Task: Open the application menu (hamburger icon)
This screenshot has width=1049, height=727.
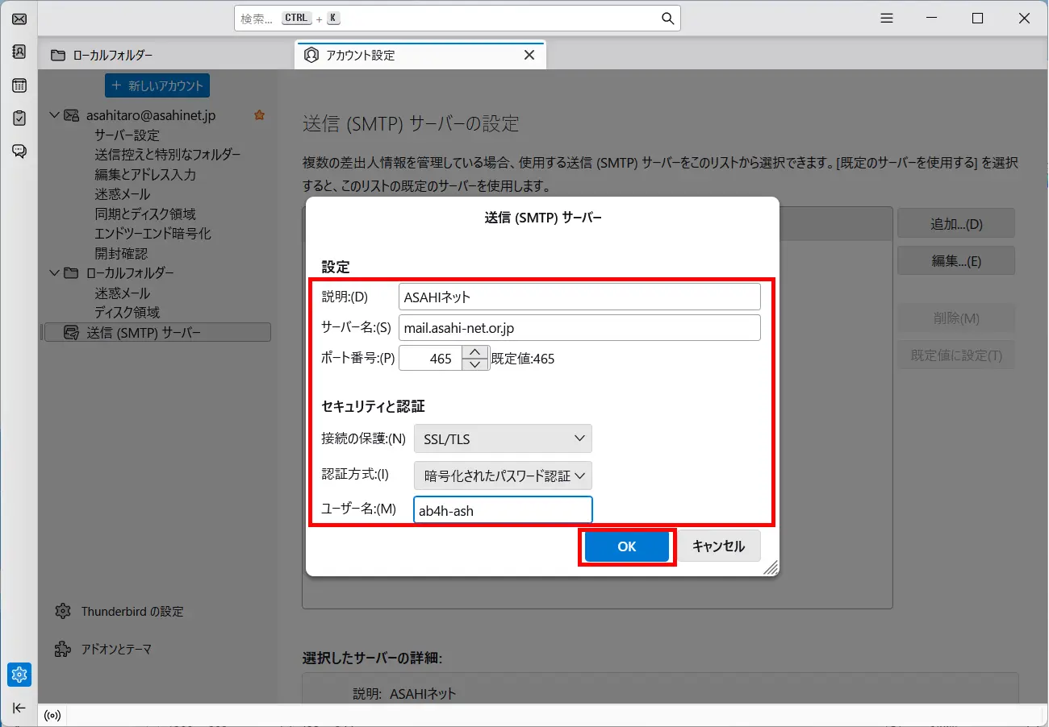Action: 886,18
